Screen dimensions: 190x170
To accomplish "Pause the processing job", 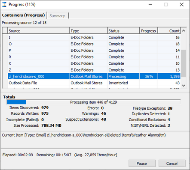I will pyautogui.click(x=142, y=163).
